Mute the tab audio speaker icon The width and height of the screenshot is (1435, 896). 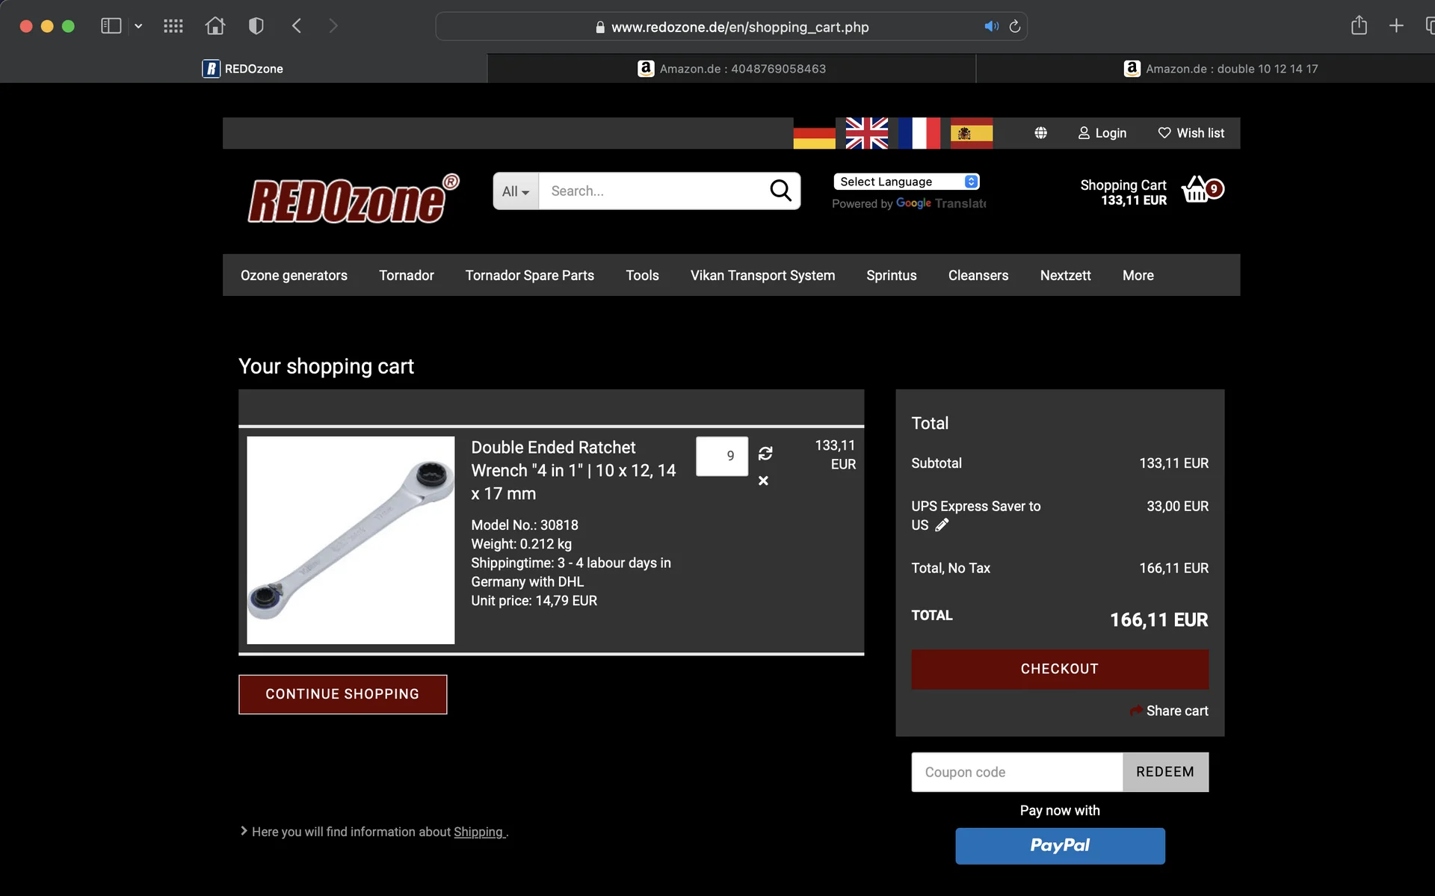coord(992,26)
